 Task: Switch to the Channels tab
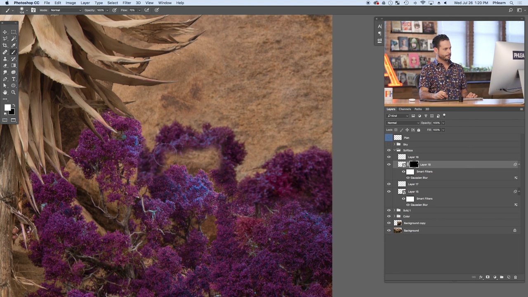point(405,109)
